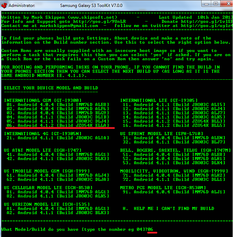This screenshot has width=233, height=237.
Task: Select line 71 Build IMM76D ALH2
Action: click(x=174, y=175)
